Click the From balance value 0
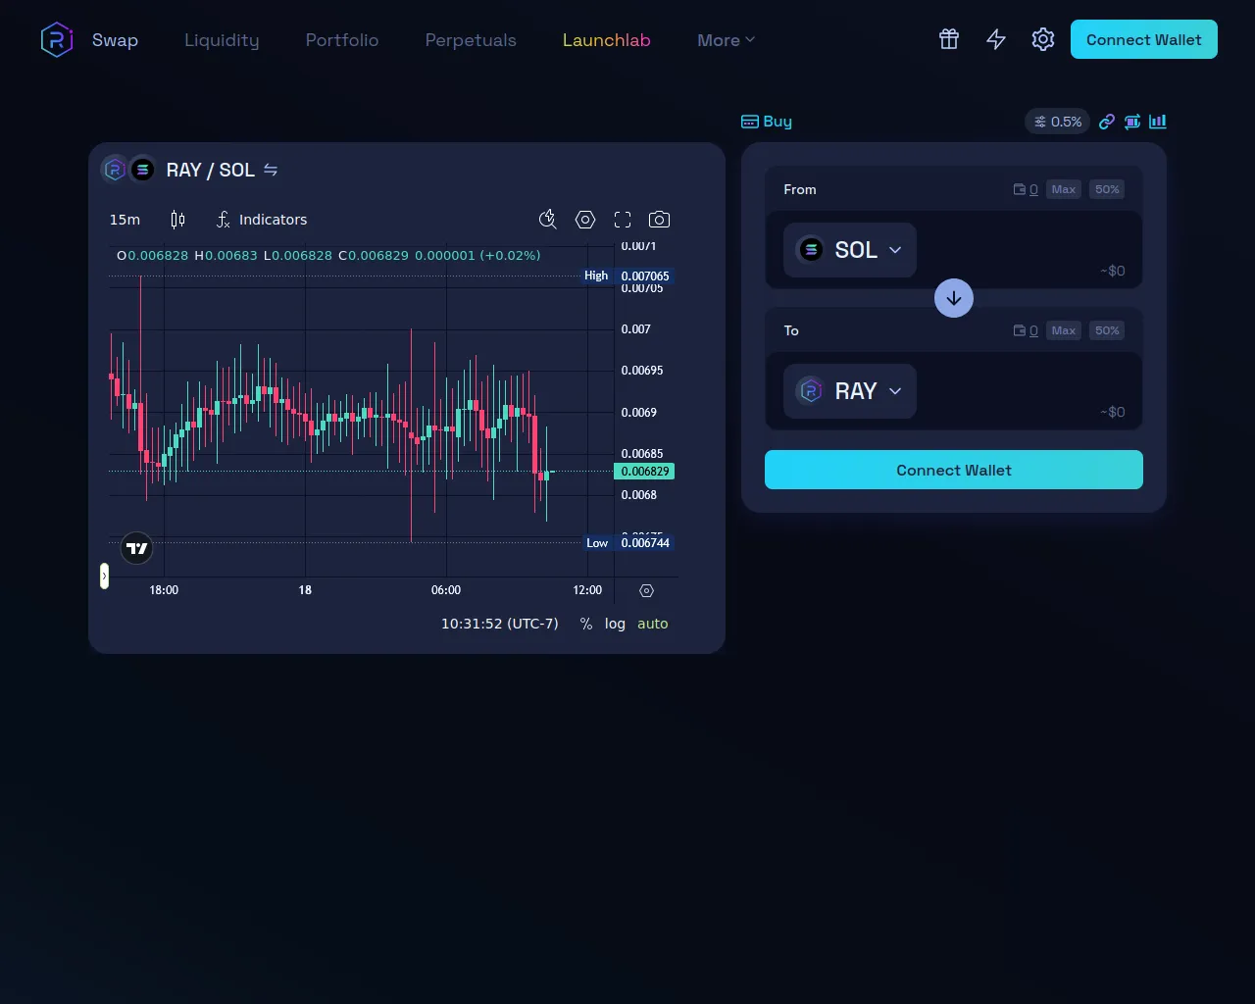The width and height of the screenshot is (1255, 1004). (x=1033, y=190)
